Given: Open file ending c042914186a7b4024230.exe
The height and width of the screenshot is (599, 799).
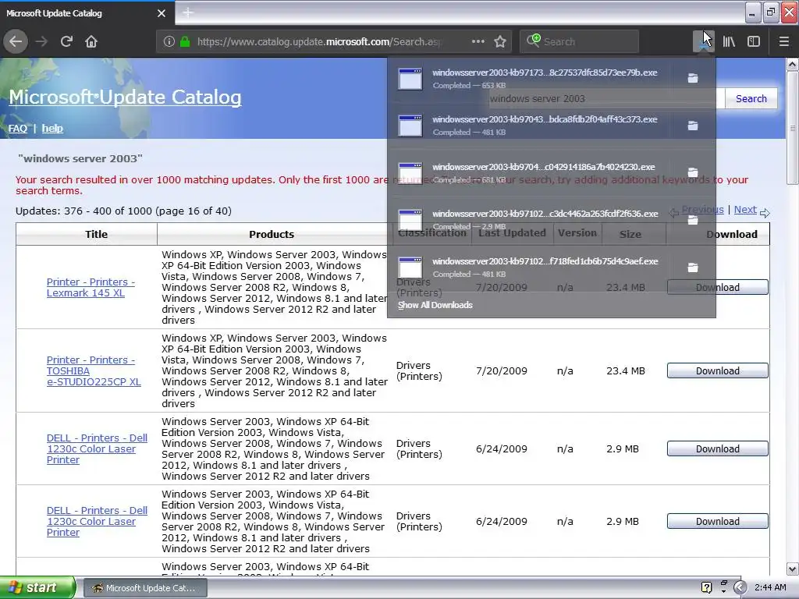Looking at the screenshot, I should point(528,172).
